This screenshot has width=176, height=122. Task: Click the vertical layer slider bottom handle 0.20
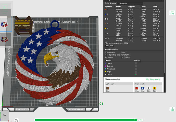(x=172, y=109)
